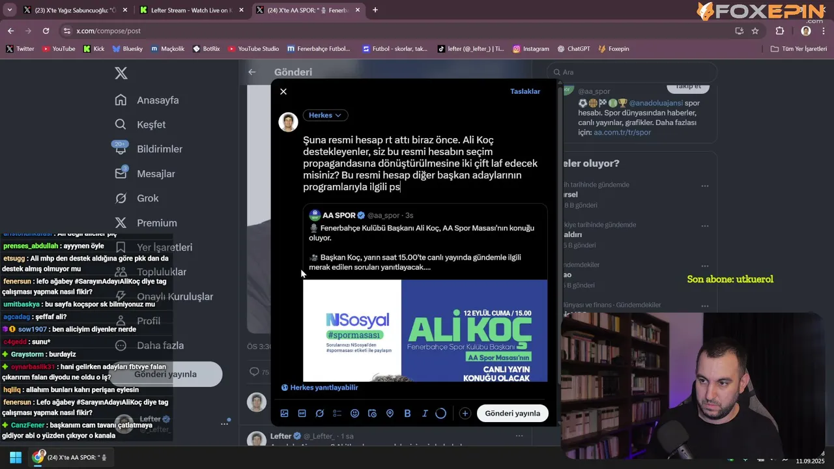This screenshot has height=469, width=834.
Task: Open tab search dropdown arrow
Action: [x=9, y=10]
